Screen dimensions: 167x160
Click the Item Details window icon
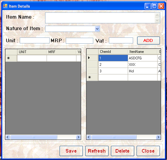[x=5, y=6]
